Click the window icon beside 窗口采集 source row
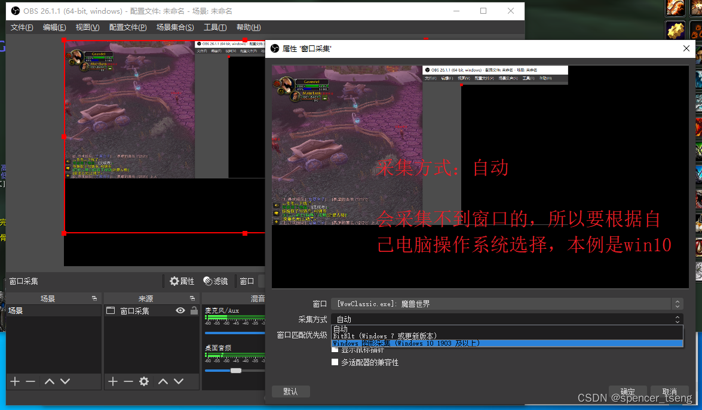 pos(111,310)
